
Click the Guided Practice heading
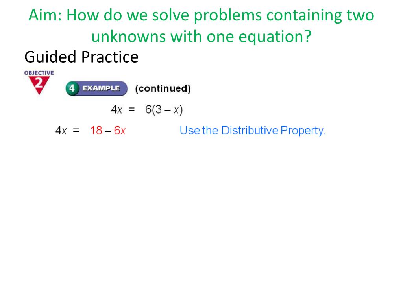tap(81, 57)
